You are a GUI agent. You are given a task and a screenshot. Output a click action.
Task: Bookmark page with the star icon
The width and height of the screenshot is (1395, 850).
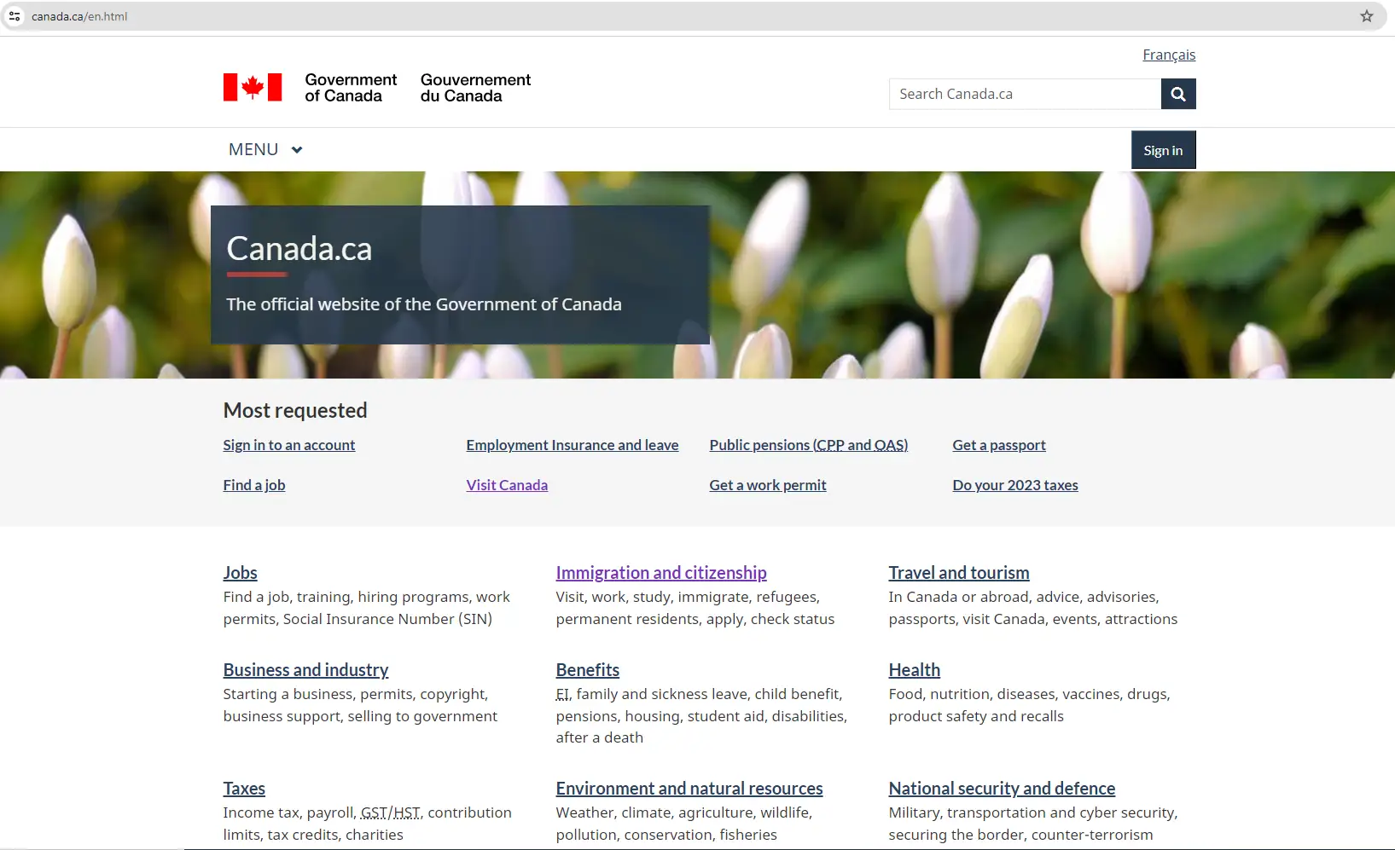[1367, 16]
